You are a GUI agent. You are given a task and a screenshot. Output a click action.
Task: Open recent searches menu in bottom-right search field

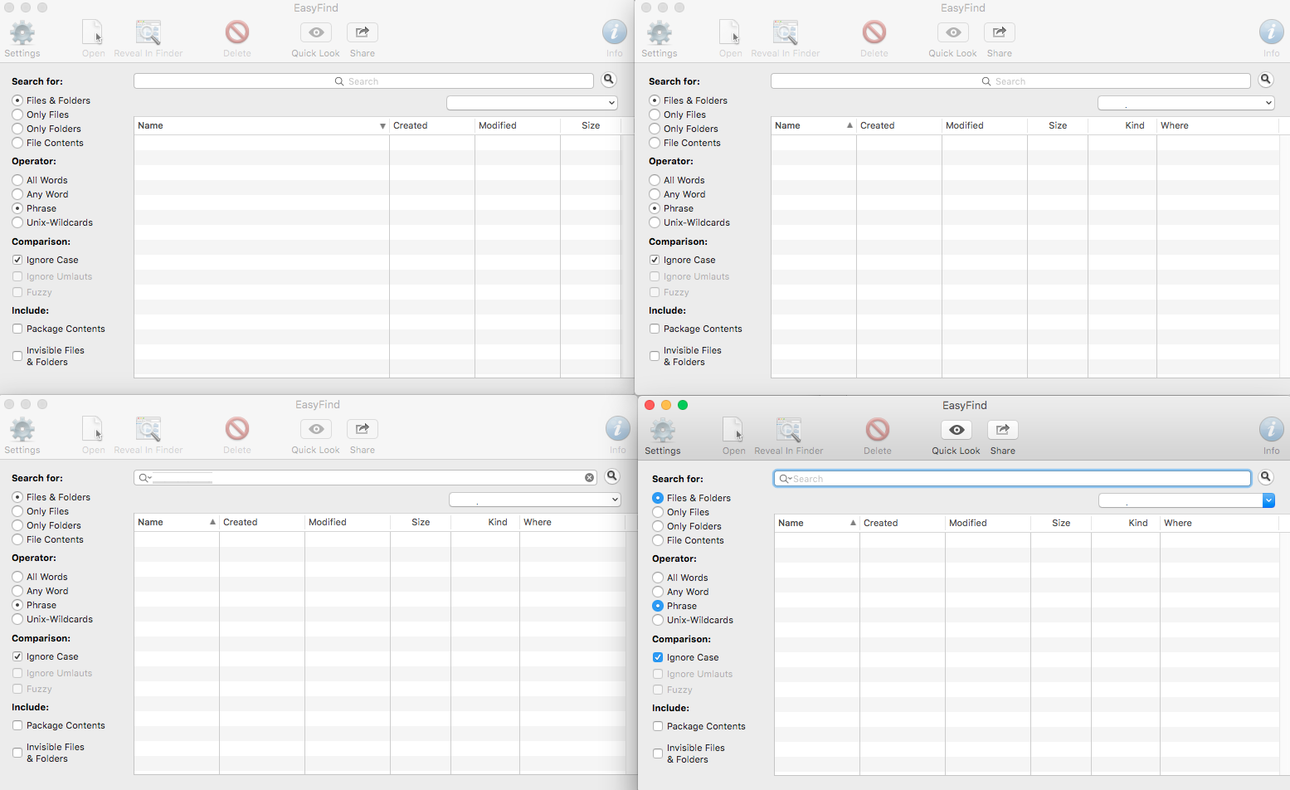(x=785, y=479)
